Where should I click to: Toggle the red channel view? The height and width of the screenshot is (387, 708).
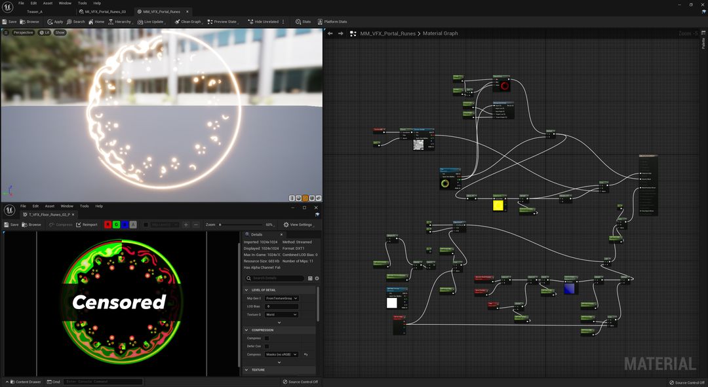pos(108,225)
